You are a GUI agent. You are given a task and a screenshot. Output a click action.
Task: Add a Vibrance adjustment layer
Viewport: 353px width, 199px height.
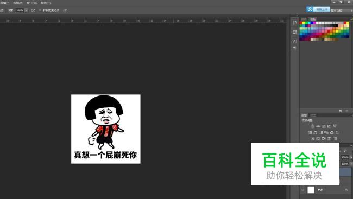tap(335, 126)
